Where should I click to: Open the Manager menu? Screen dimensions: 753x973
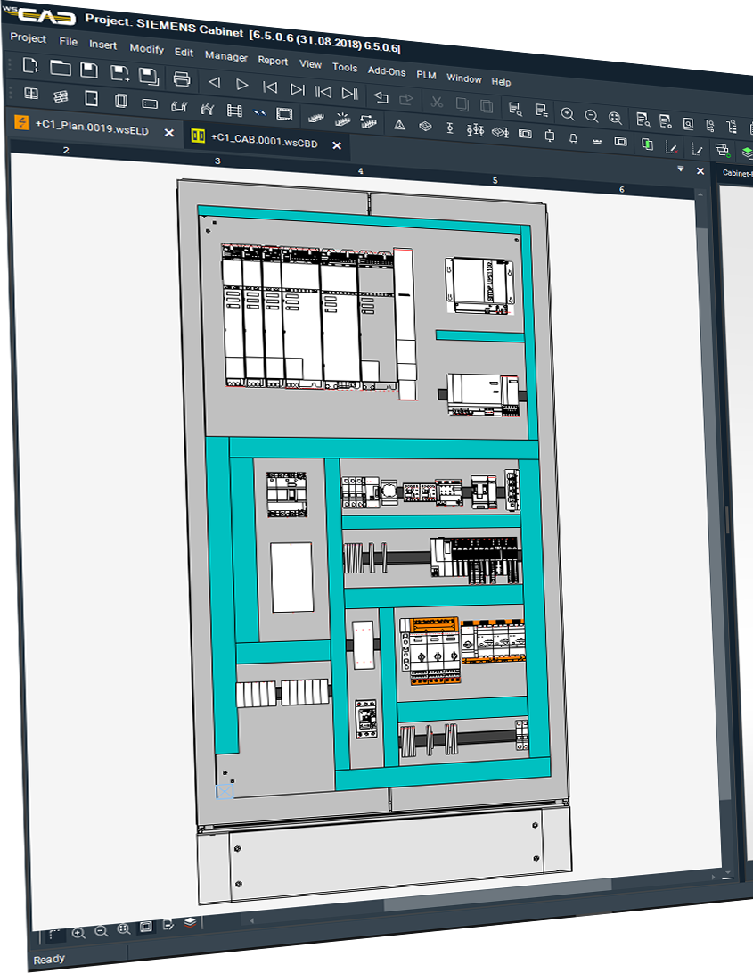click(225, 56)
